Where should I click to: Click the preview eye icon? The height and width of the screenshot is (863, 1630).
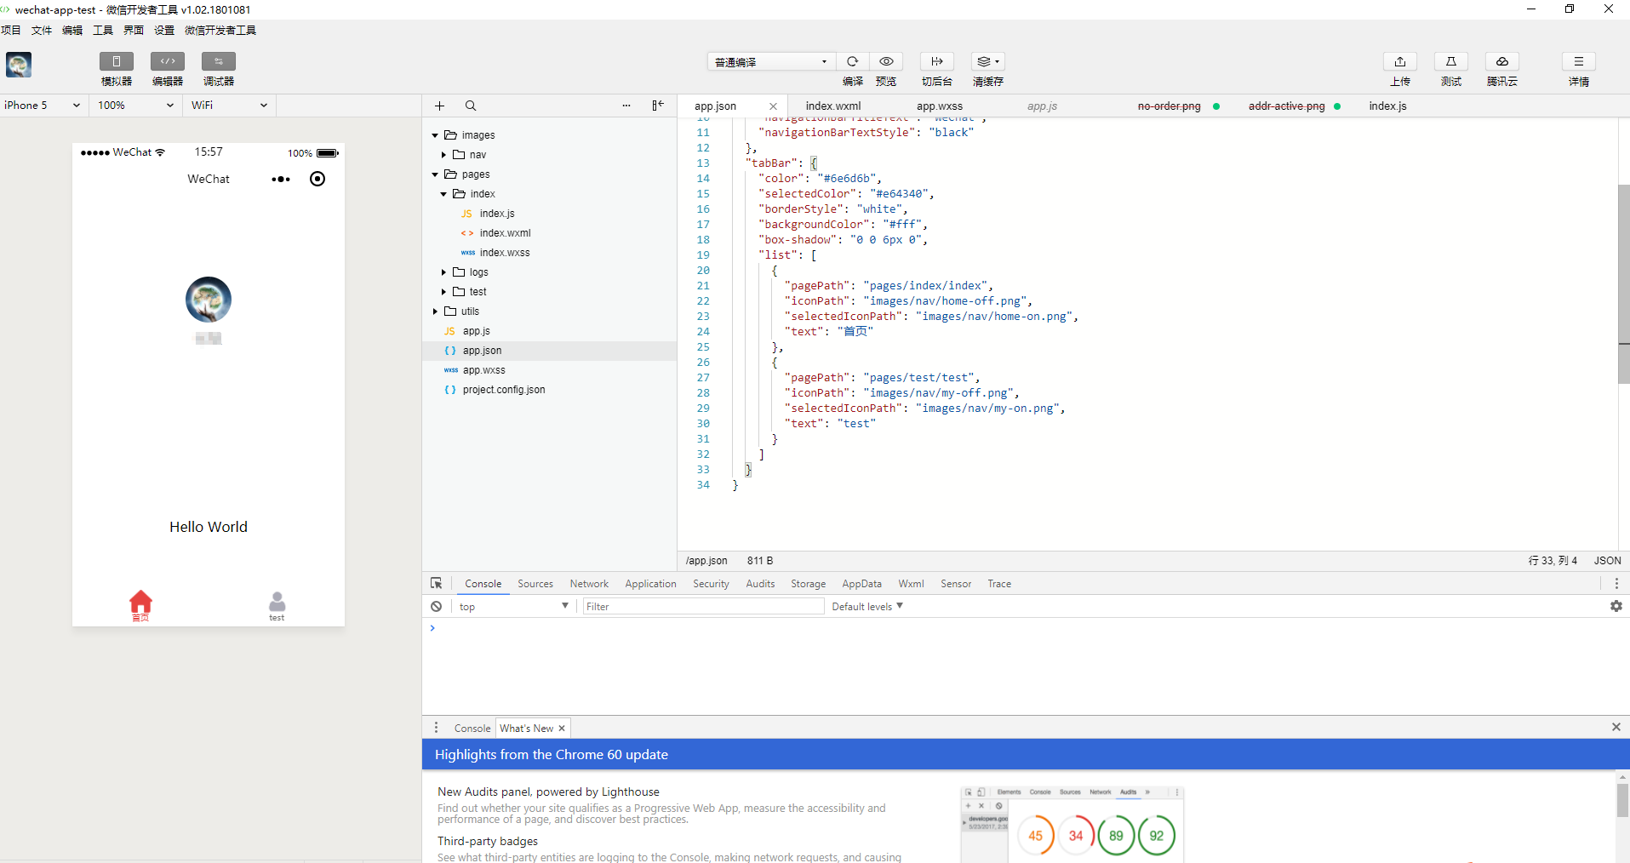[886, 61]
